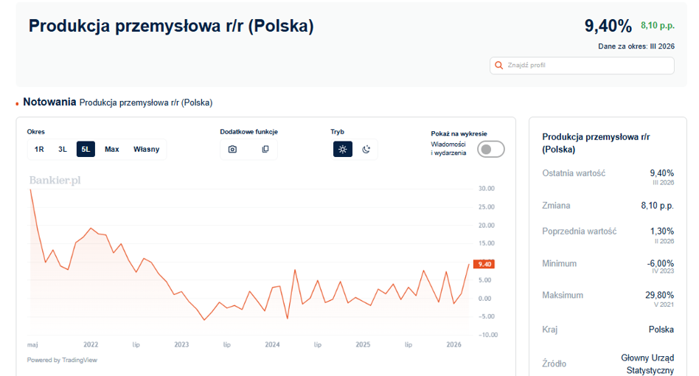
Task: Click the Okres label
Action: (x=35, y=132)
